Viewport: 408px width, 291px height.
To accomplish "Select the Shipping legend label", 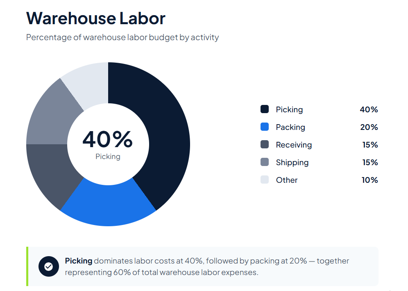I will pyautogui.click(x=292, y=162).
